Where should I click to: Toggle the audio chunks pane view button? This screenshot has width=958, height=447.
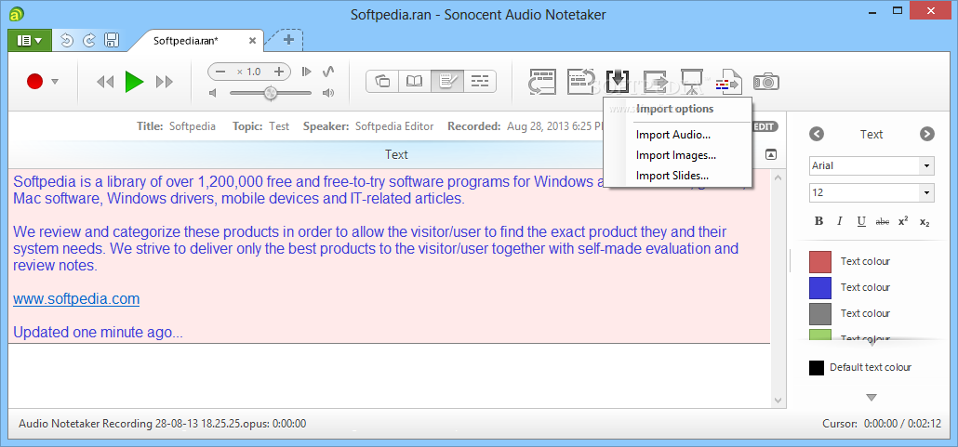[x=480, y=81]
